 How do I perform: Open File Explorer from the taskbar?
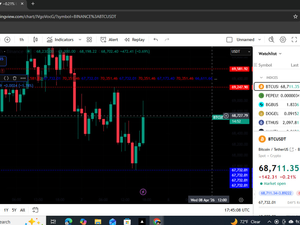pyautogui.click(x=98, y=222)
